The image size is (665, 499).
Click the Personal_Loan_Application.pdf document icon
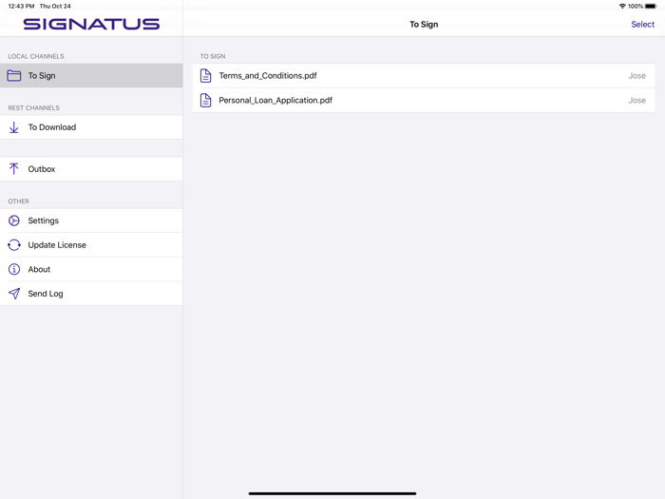tap(206, 101)
